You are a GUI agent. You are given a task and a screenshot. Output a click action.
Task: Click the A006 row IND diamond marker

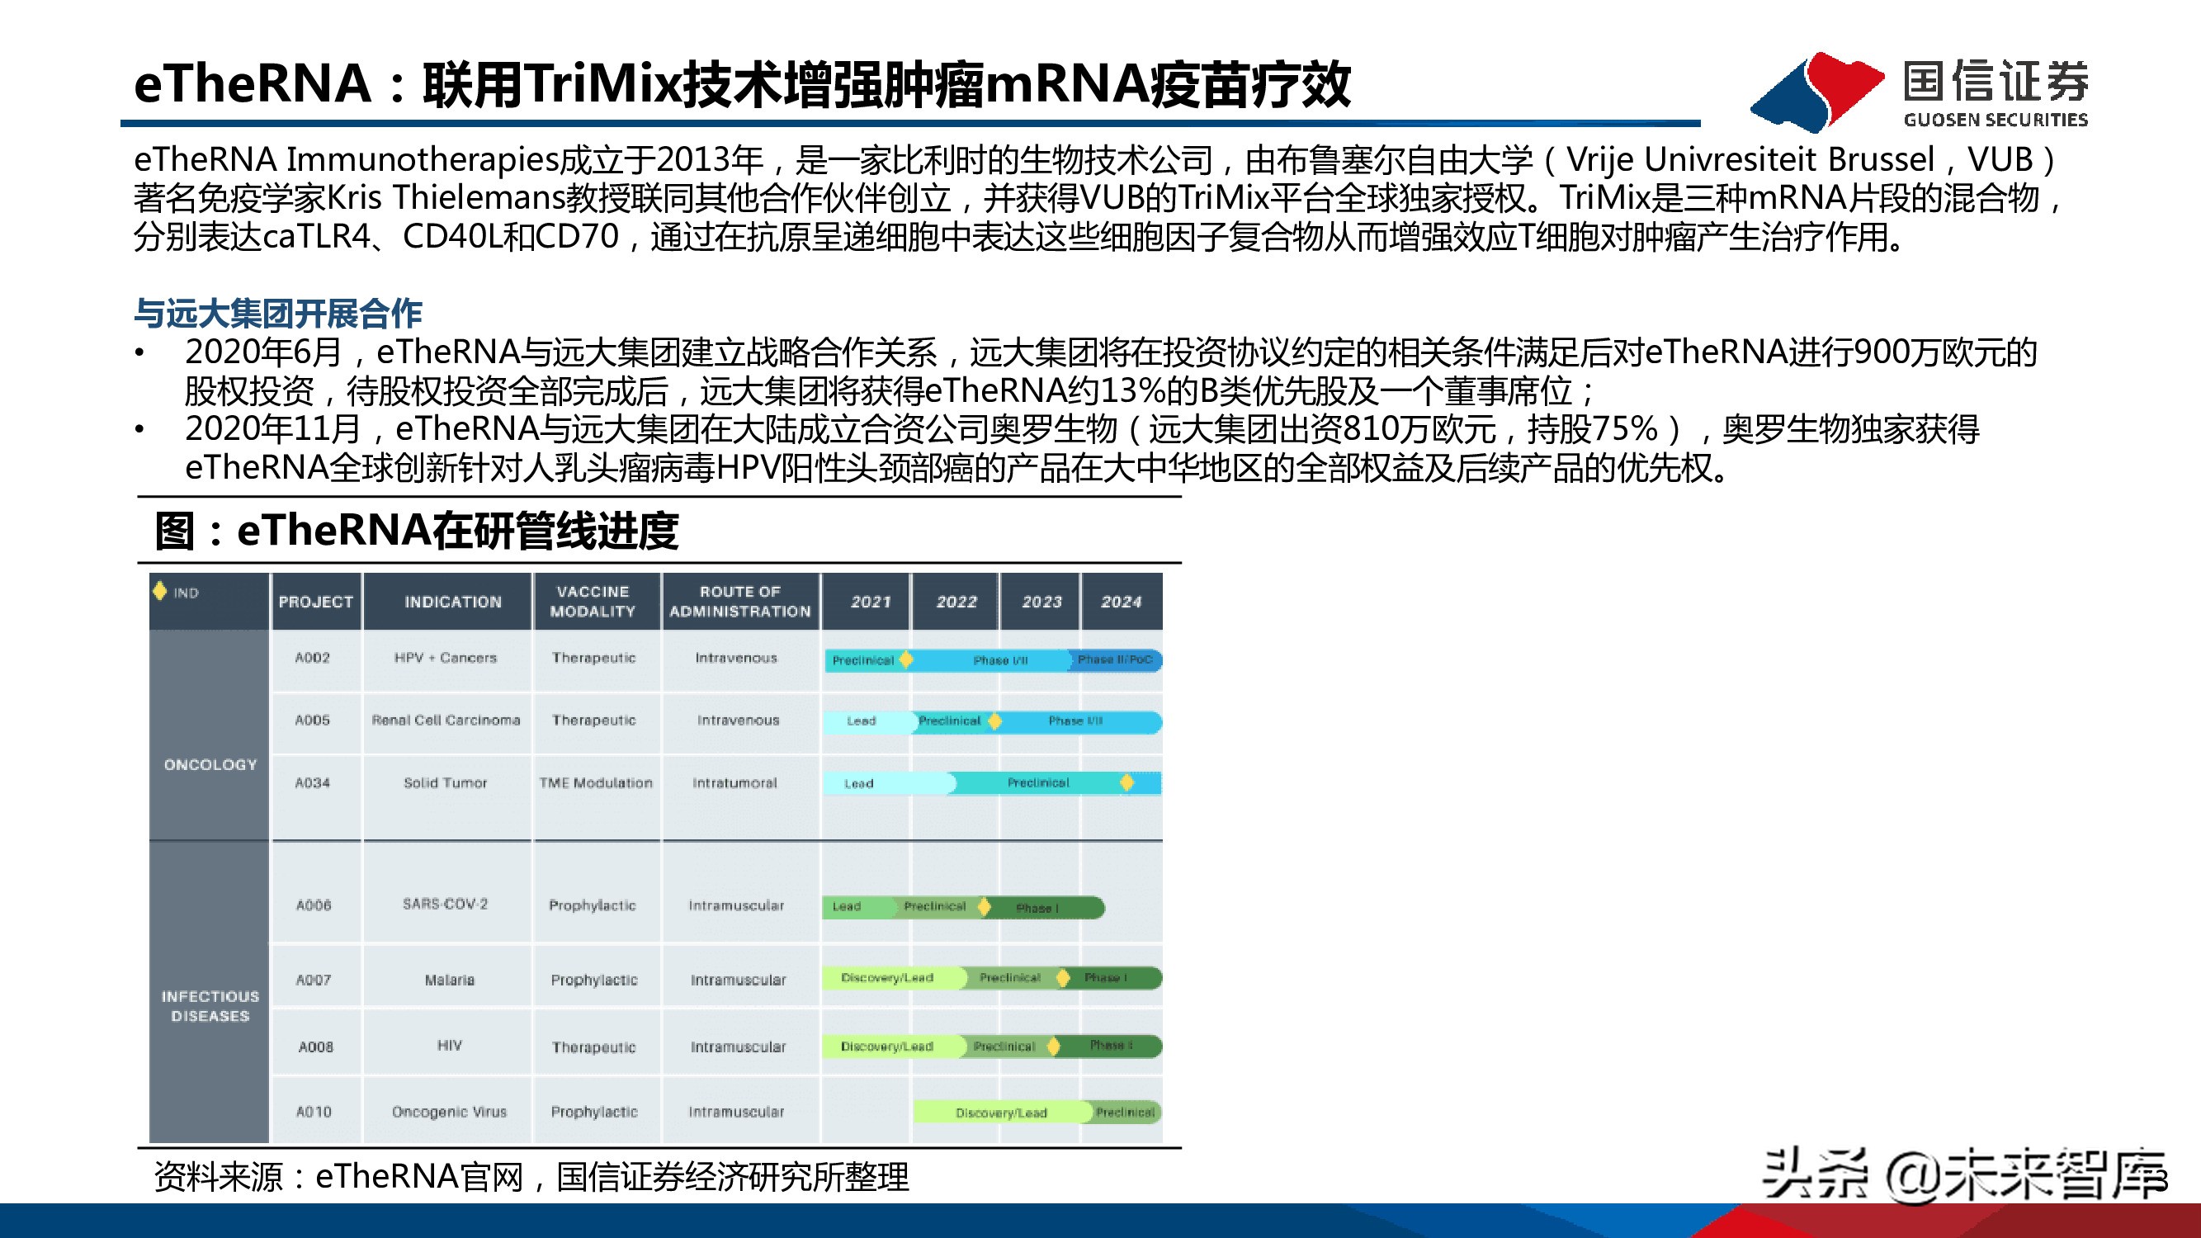[x=985, y=906]
